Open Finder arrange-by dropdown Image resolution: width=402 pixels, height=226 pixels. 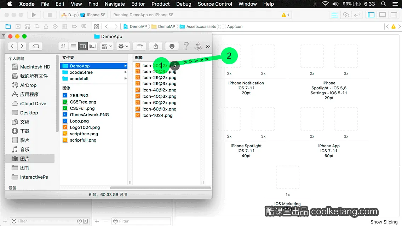[107, 46]
